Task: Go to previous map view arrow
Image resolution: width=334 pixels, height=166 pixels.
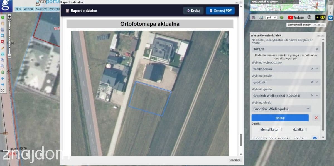Action: point(3,78)
